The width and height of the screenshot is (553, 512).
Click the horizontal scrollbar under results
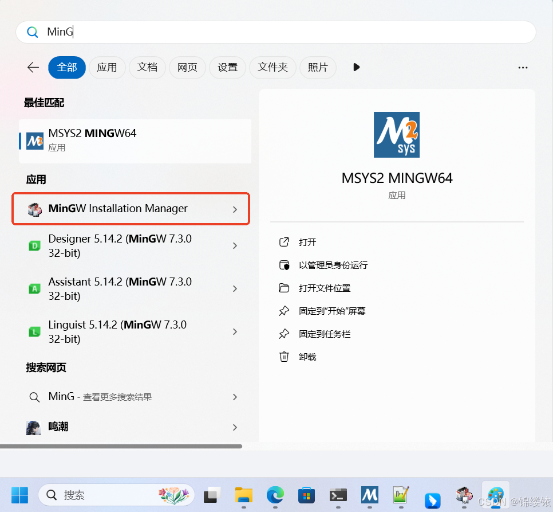tap(121, 446)
